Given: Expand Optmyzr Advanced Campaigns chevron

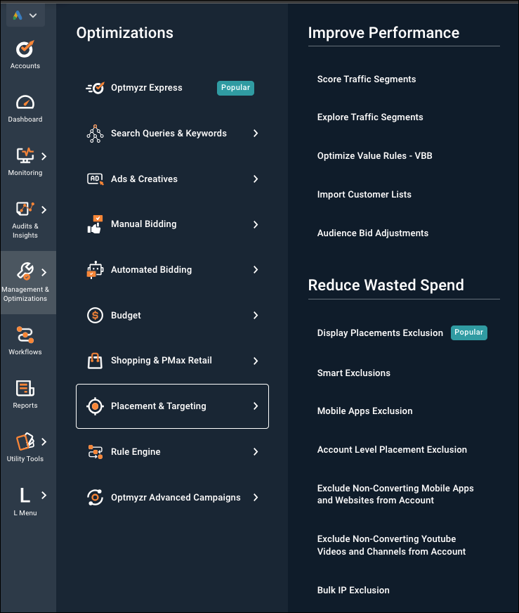Looking at the screenshot, I should (x=256, y=497).
